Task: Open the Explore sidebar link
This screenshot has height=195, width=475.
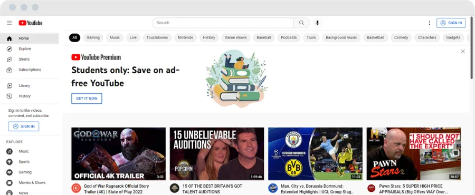Action: coord(30,48)
